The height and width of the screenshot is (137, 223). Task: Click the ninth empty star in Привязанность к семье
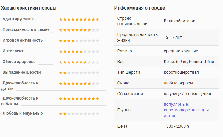pos(93,30)
